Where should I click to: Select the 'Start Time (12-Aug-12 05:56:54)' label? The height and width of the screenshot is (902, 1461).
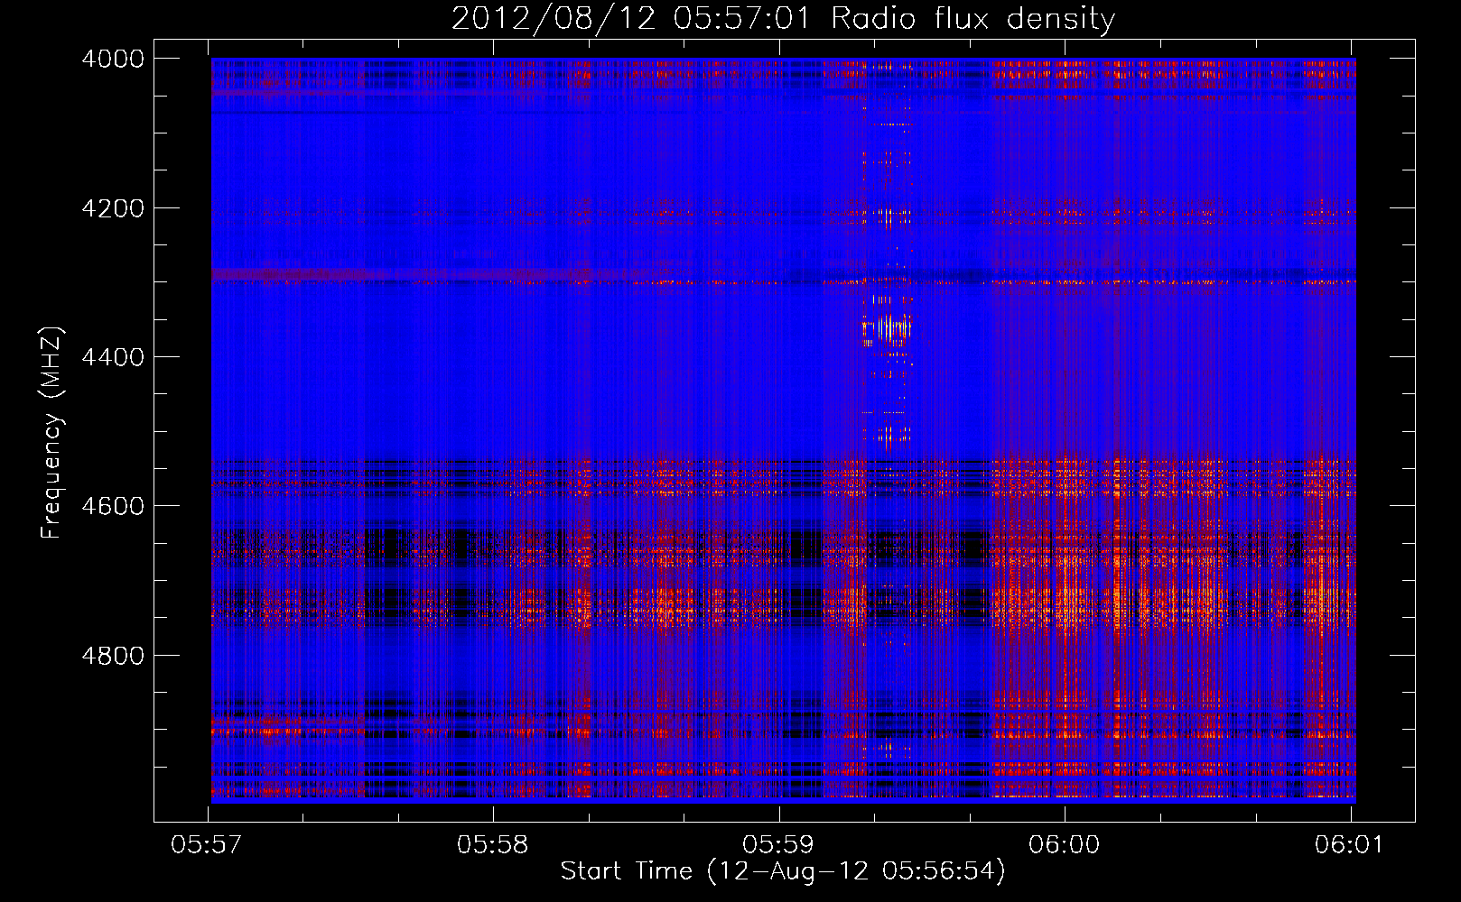[x=783, y=871]
